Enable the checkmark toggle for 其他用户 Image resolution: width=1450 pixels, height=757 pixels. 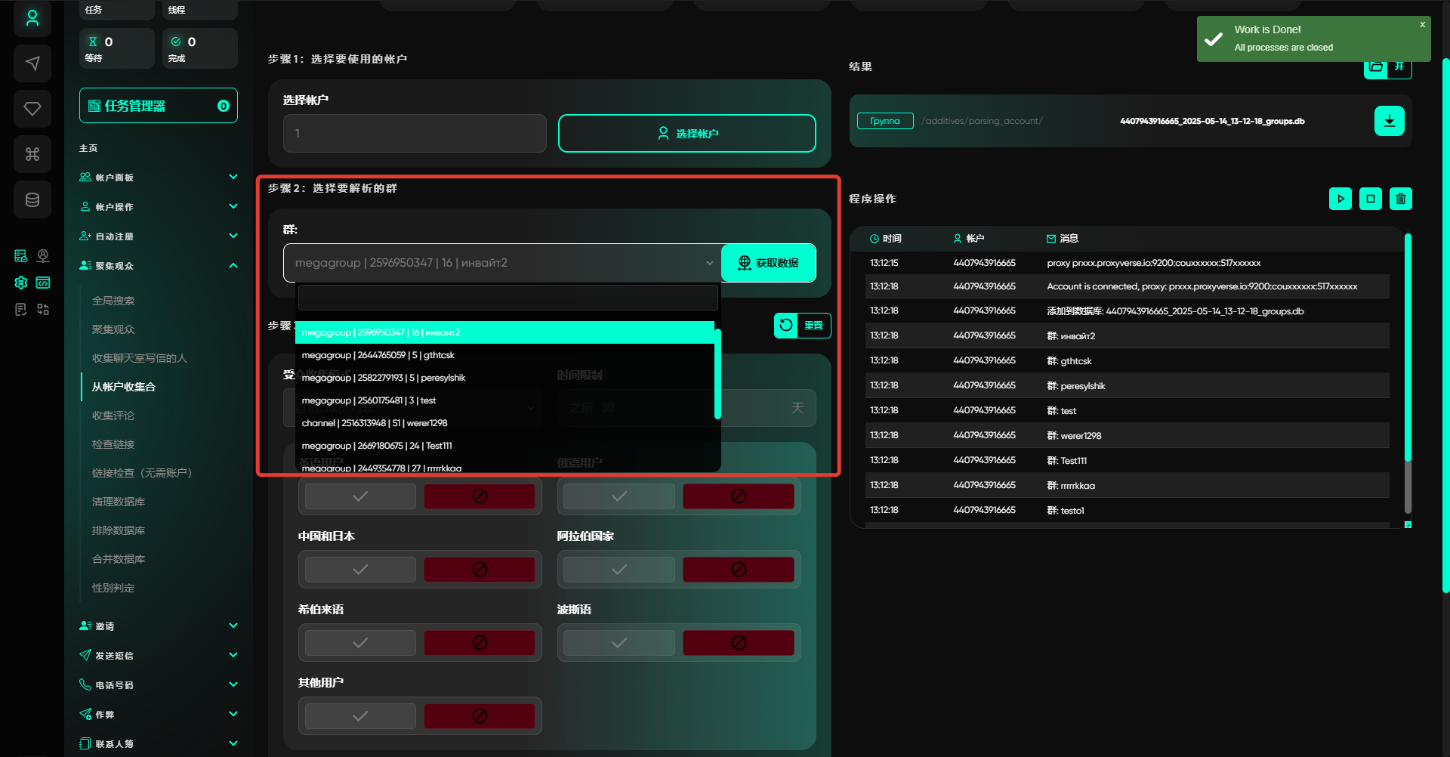(360, 716)
